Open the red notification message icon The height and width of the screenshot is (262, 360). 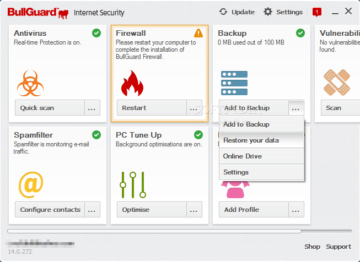click(x=317, y=12)
